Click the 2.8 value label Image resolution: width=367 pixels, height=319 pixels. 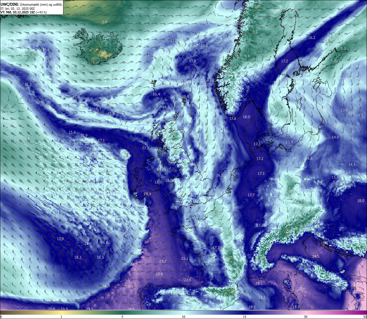pos(257,6)
